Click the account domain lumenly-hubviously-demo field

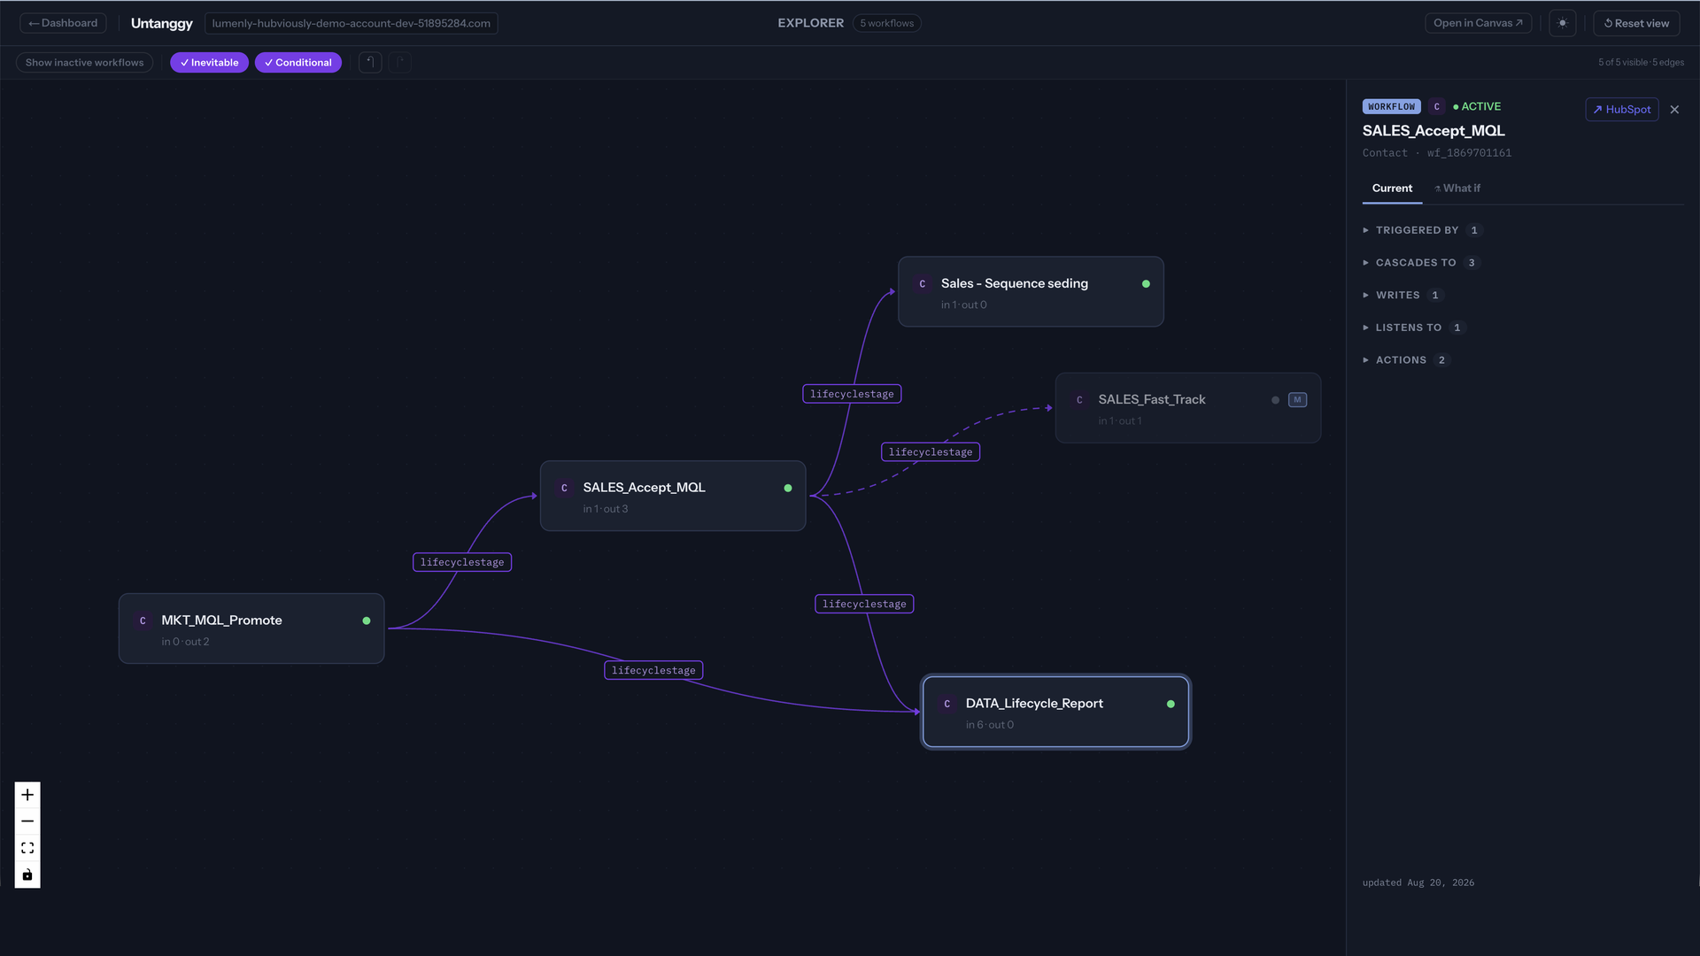(352, 23)
